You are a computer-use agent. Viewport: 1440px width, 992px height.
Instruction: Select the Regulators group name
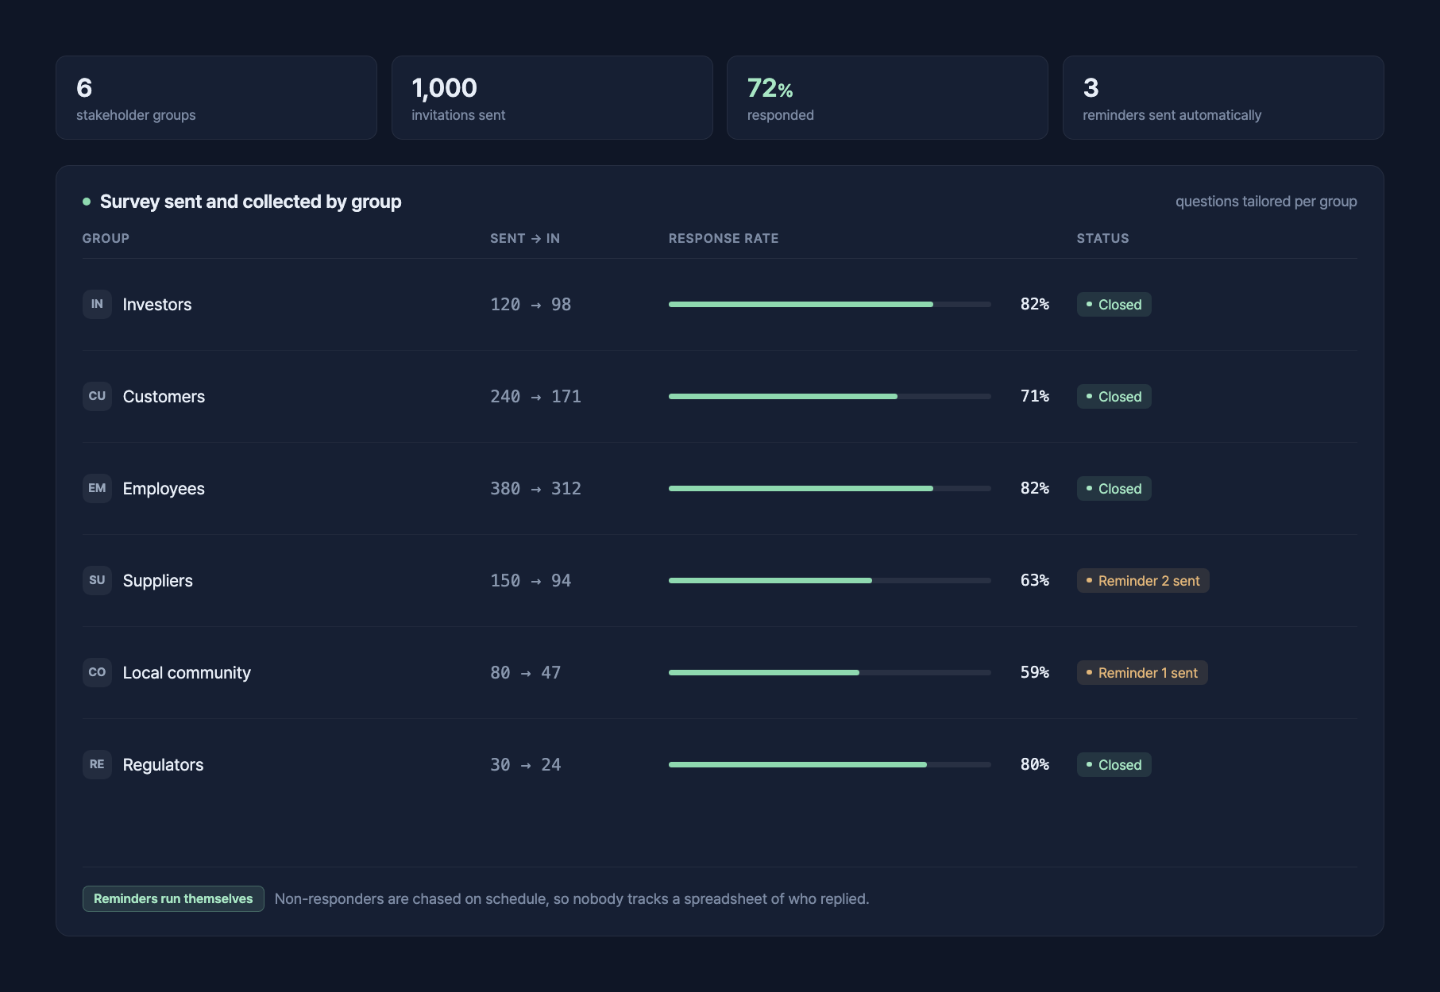(163, 765)
